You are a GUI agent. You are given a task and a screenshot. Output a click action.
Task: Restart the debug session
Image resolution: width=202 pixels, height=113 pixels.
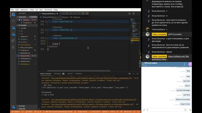(83, 13)
